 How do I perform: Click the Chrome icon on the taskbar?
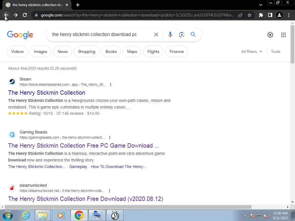tap(79, 215)
